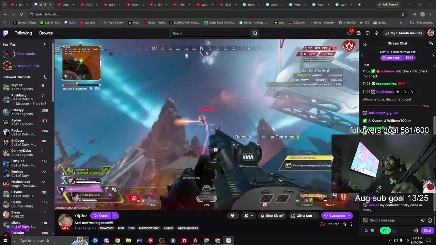Click the taskbar volume speaker icon
This screenshot has height=245, width=436.
coord(406,241)
